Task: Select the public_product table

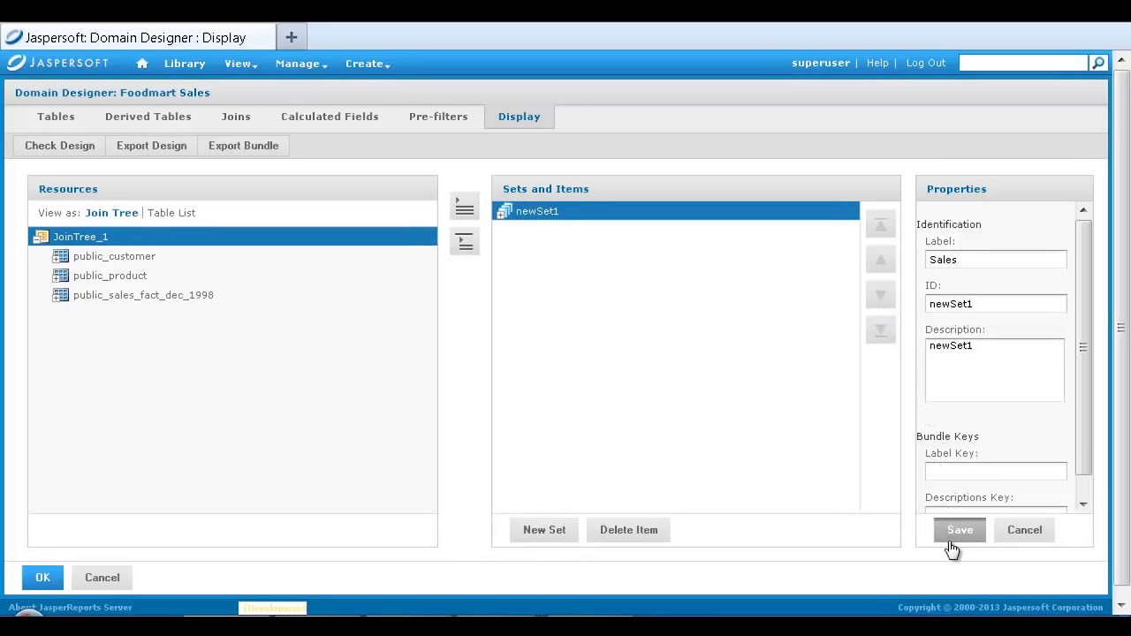Action: tap(110, 276)
